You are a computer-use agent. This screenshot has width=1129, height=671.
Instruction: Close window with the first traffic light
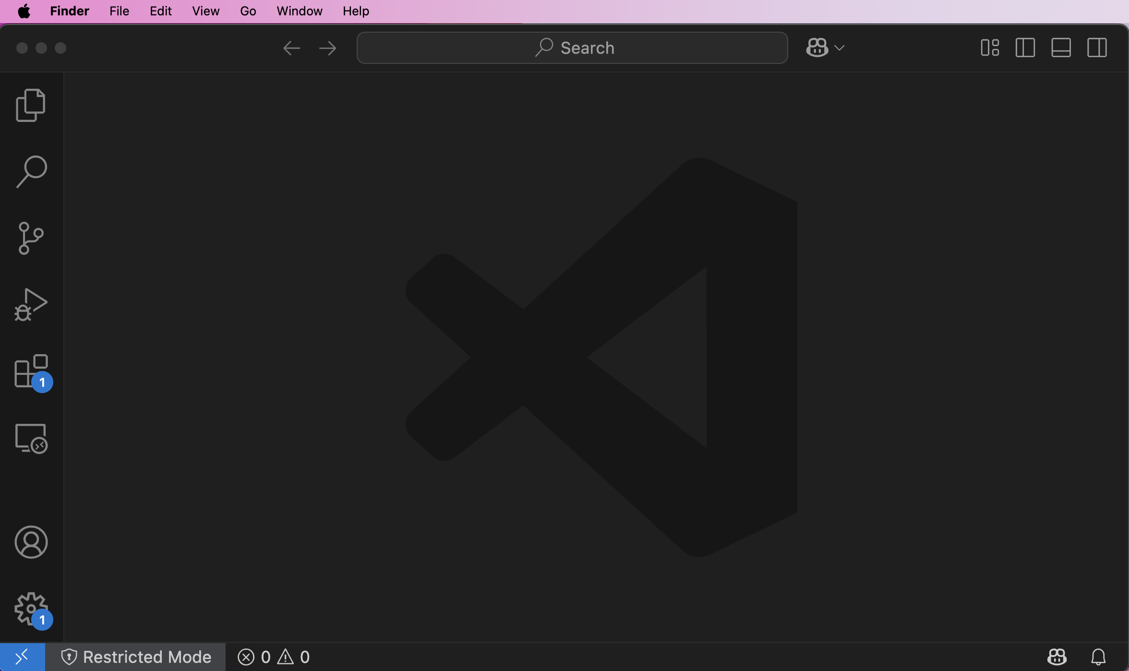22,48
